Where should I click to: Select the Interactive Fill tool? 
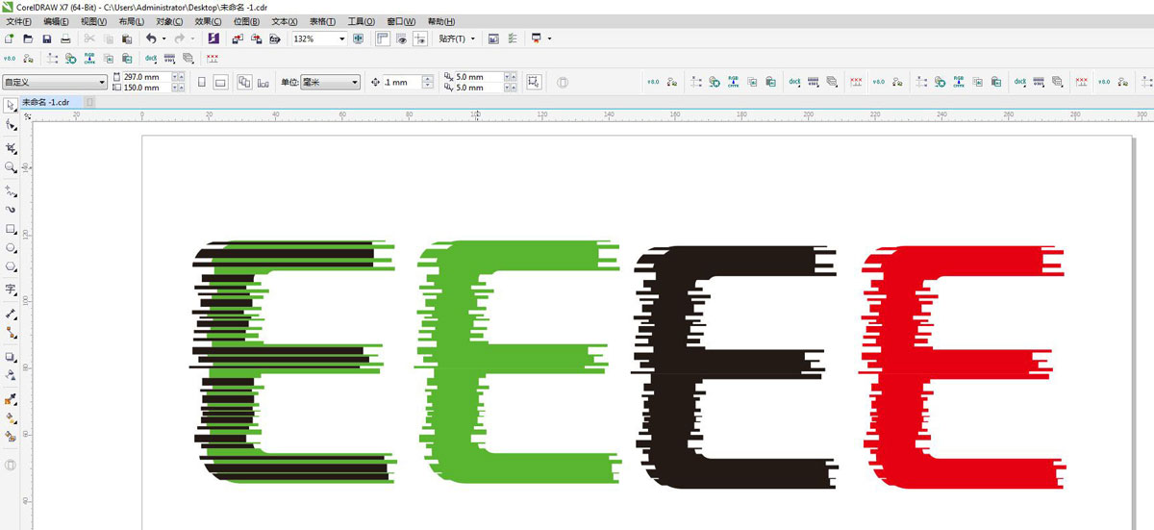tap(11, 417)
